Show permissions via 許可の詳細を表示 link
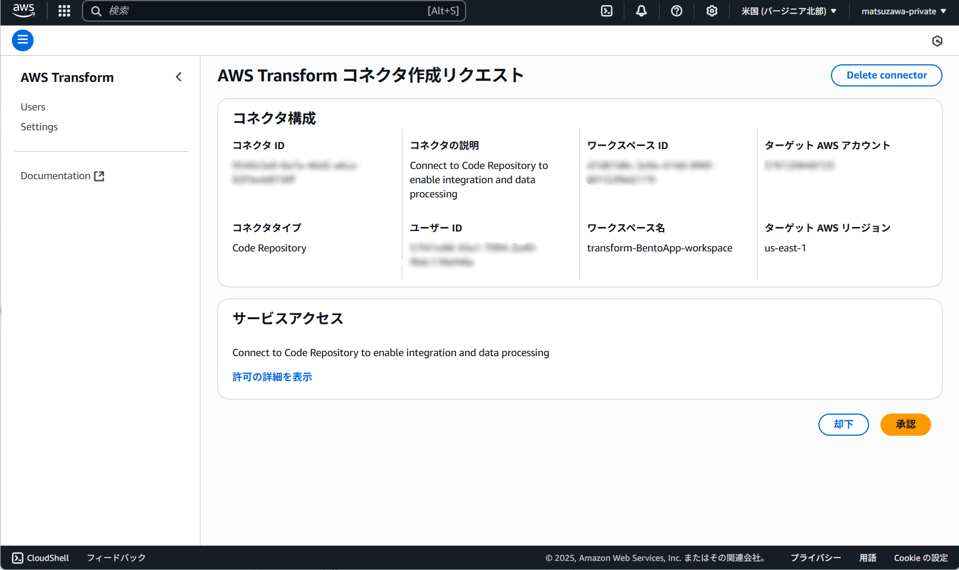Screen dimensions: 959x570 click(272, 377)
